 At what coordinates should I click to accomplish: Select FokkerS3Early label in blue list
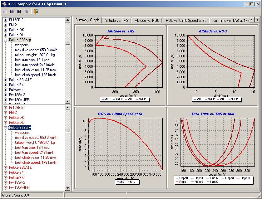pos(20,40)
